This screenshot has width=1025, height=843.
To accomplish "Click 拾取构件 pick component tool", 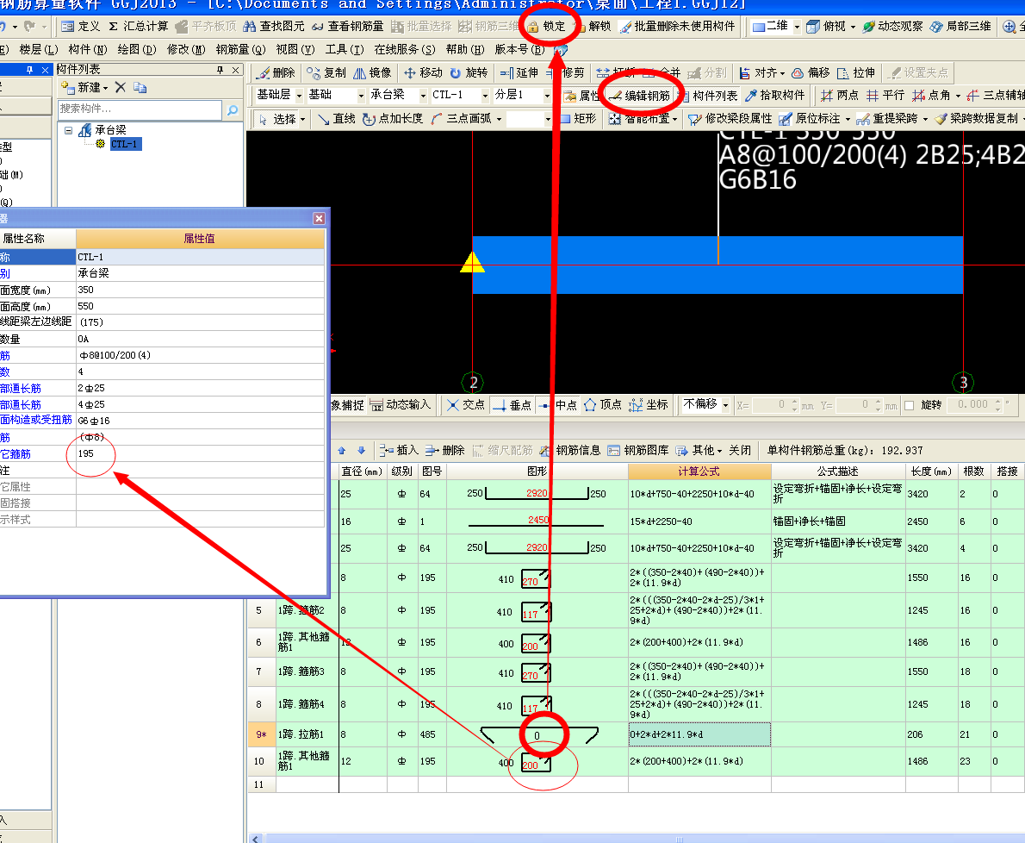I will [x=774, y=96].
